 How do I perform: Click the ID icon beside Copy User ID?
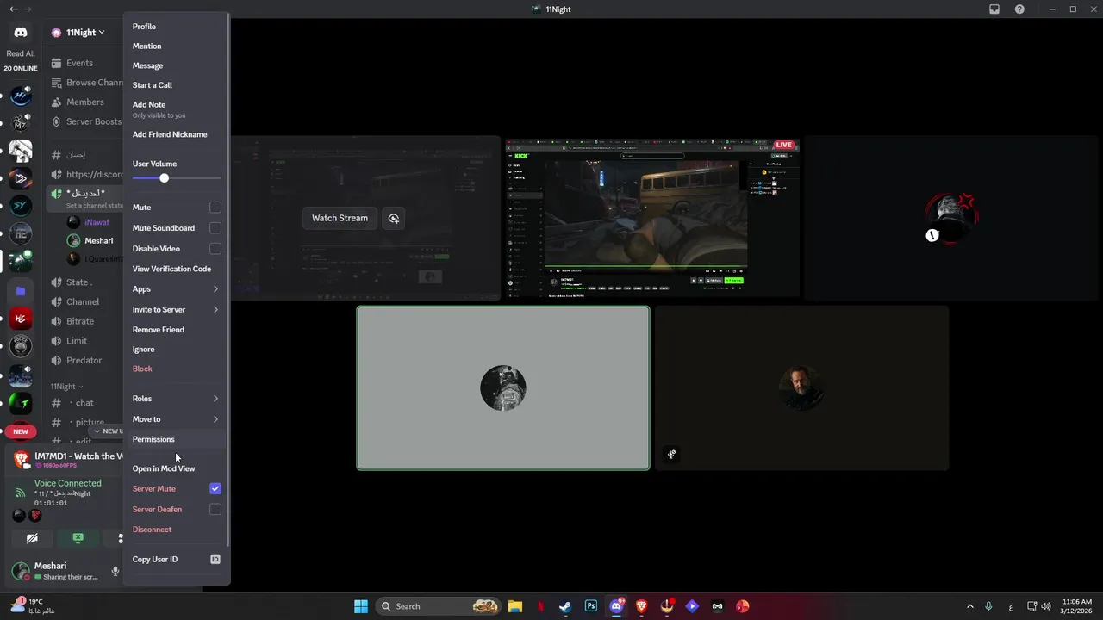coord(215,560)
